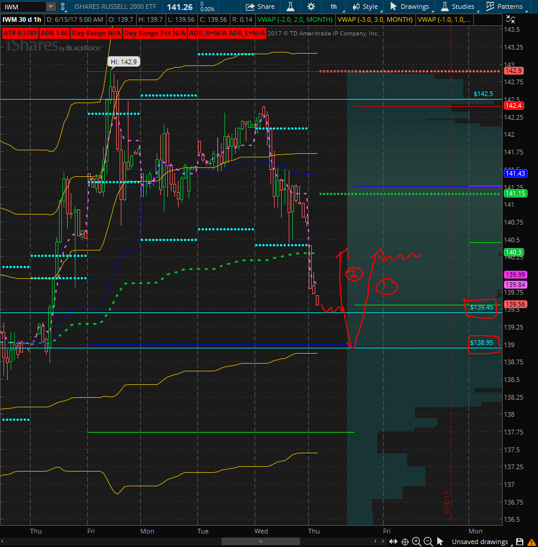This screenshot has width=538, height=547.
Task: Click the flask icon beside Studies
Action: [x=444, y=6]
